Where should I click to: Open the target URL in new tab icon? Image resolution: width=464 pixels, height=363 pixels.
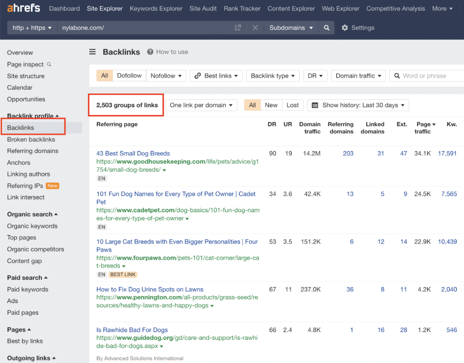tap(238, 28)
